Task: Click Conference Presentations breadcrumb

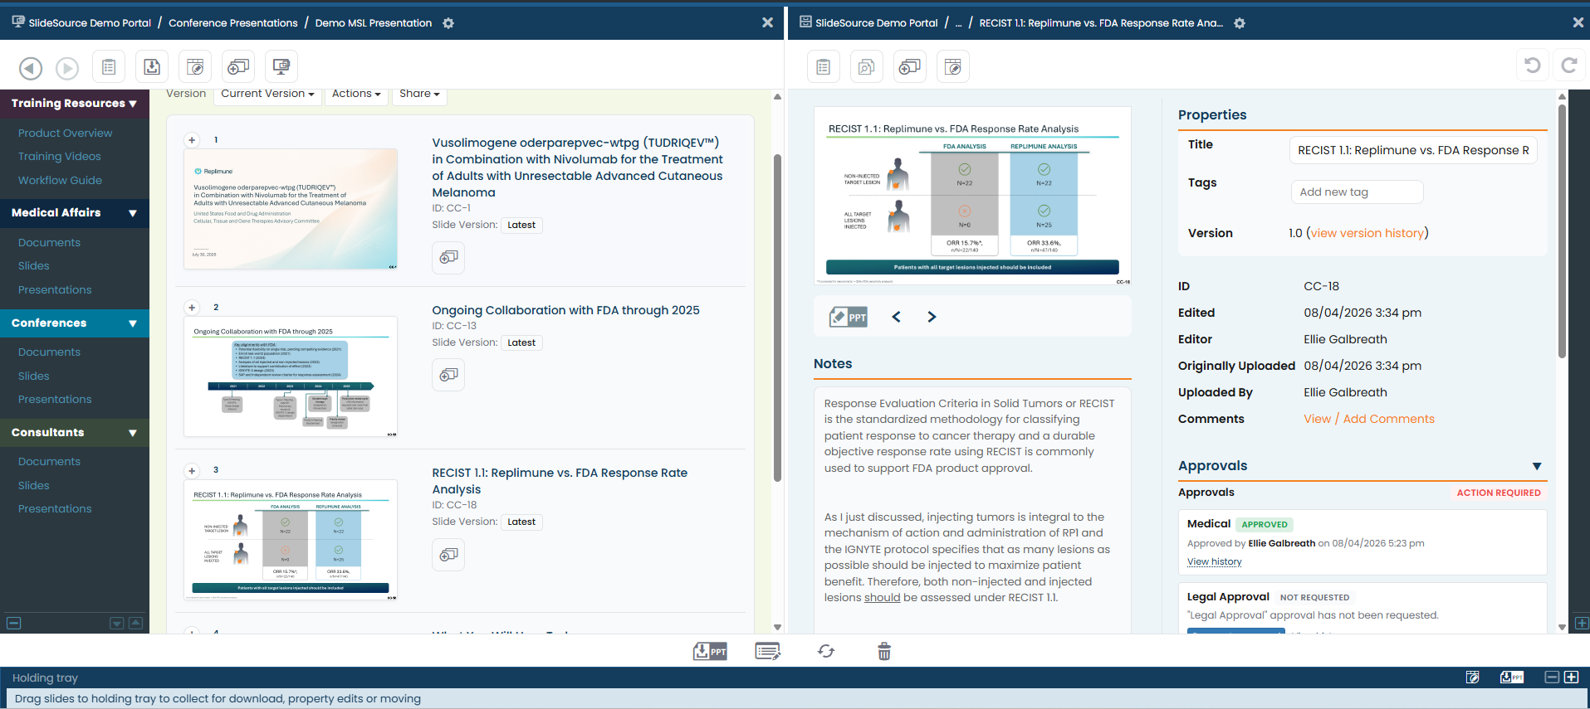Action: pyautogui.click(x=233, y=23)
